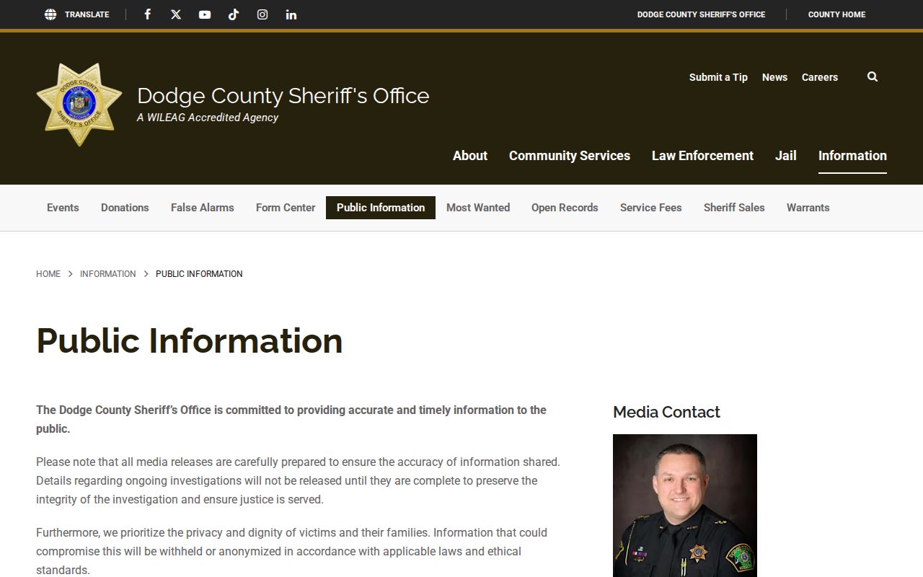This screenshot has height=577, width=923.
Task: Open the Instagram profile icon
Action: [x=262, y=14]
